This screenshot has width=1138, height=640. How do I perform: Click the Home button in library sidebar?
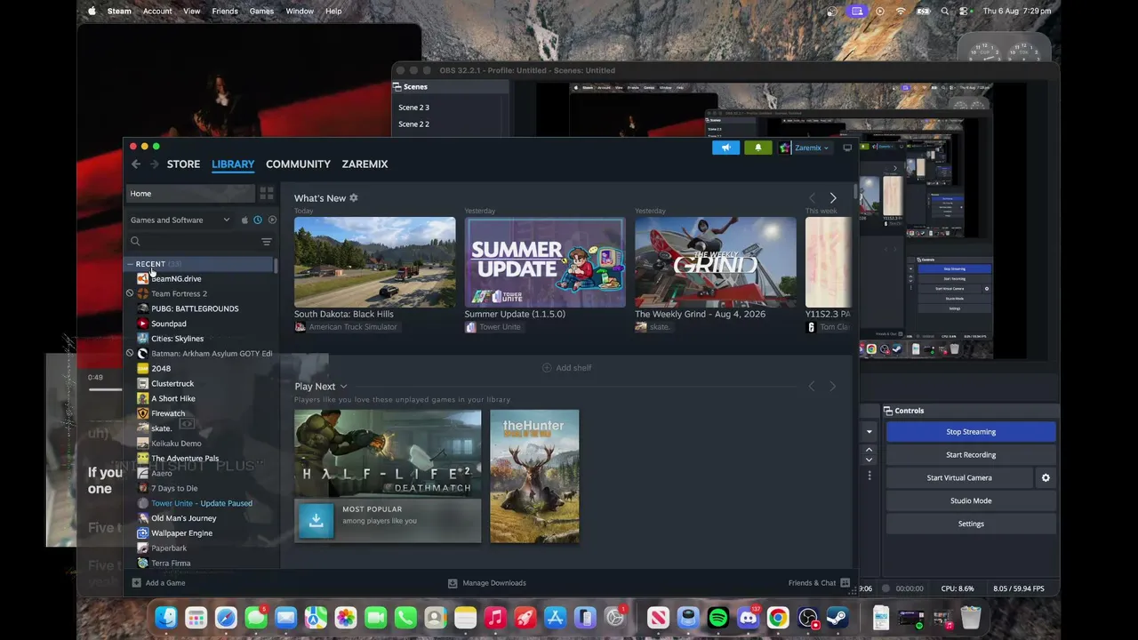click(190, 194)
